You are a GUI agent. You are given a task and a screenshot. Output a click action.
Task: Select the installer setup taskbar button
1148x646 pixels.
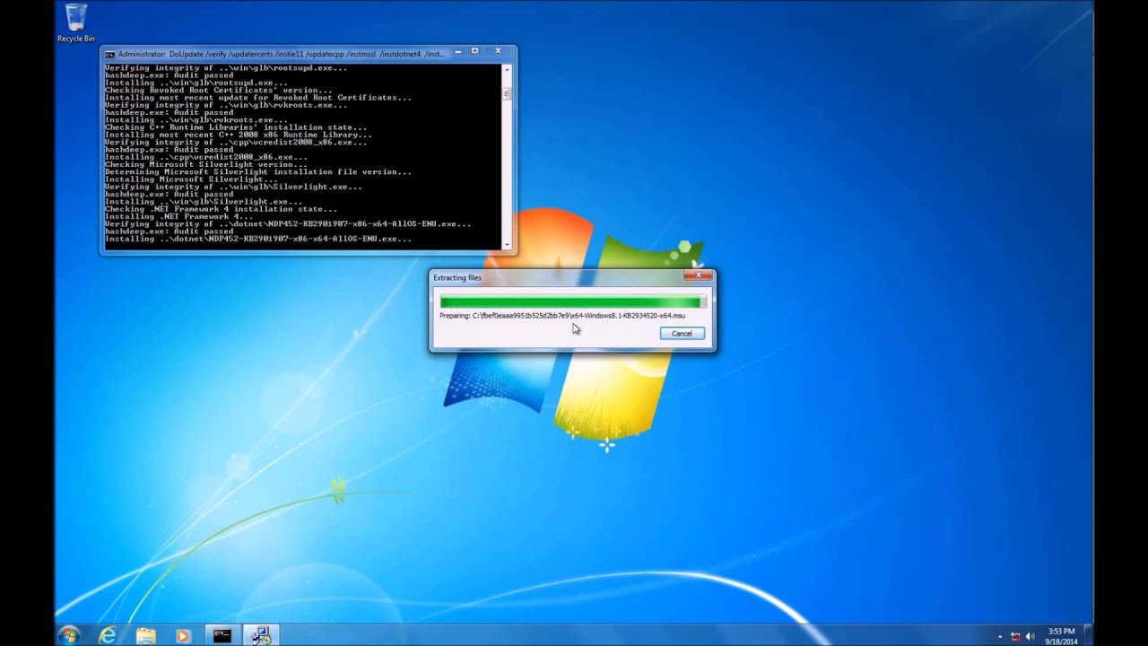pos(261,635)
